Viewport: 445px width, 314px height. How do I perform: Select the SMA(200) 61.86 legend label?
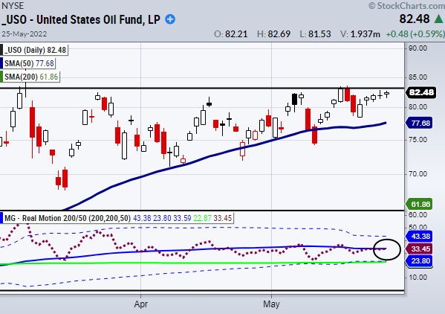click(30, 77)
